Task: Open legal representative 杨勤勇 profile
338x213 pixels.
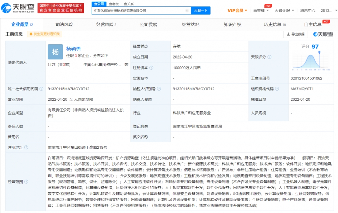Action: click(x=73, y=49)
